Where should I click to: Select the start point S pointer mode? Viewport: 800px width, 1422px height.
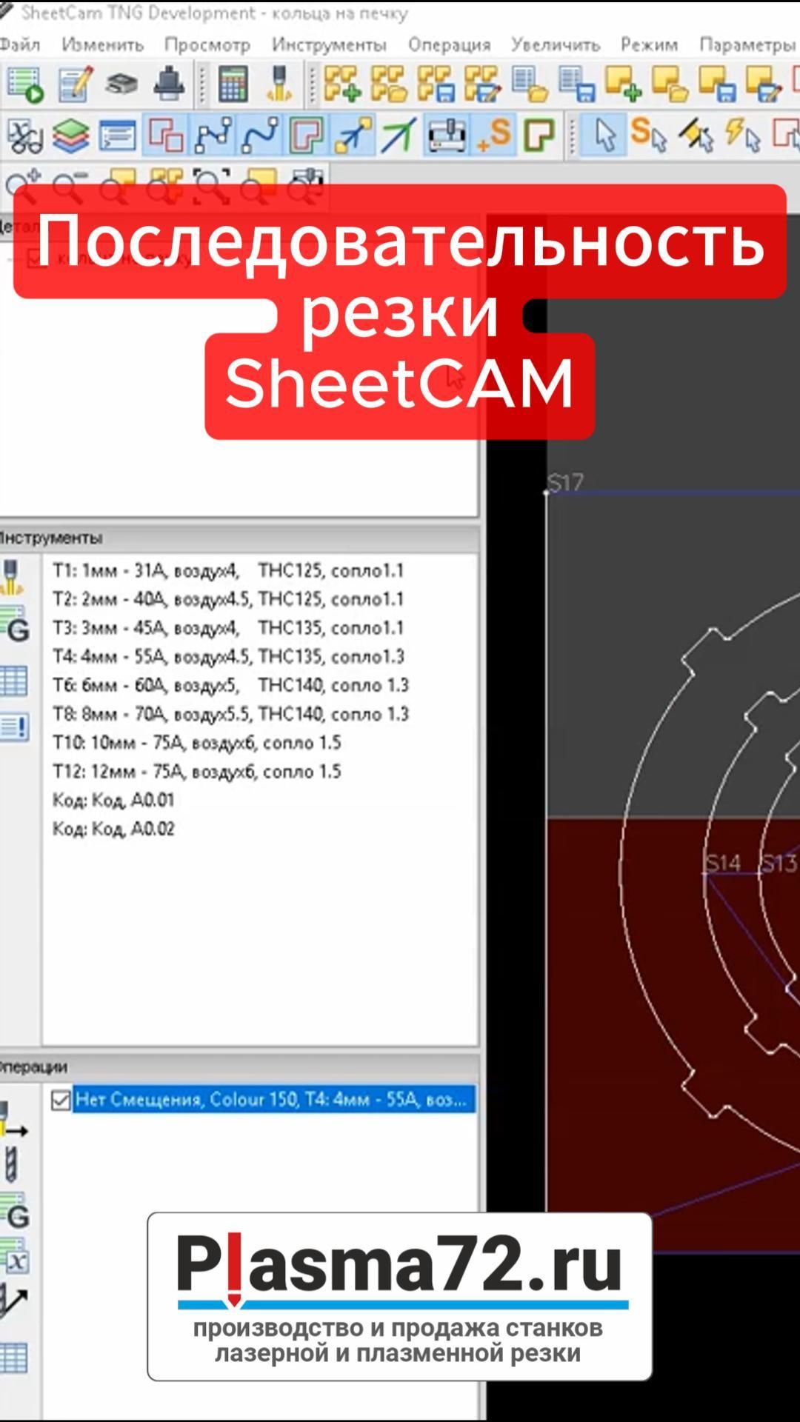coord(650,136)
